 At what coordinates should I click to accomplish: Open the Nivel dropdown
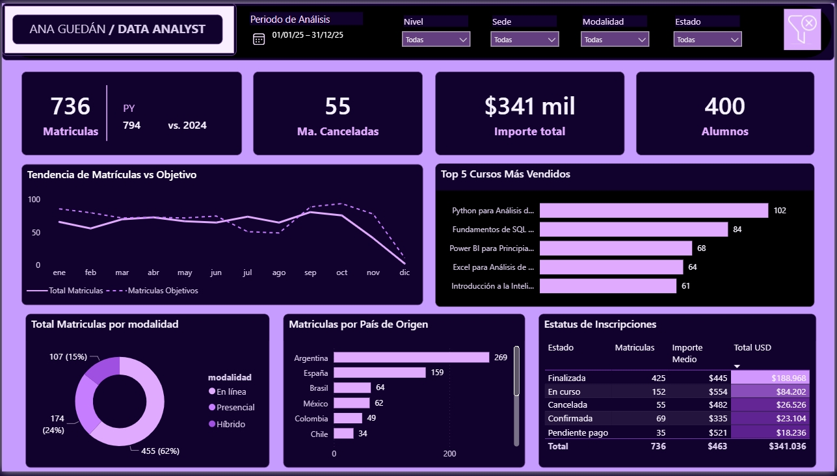[436, 40]
